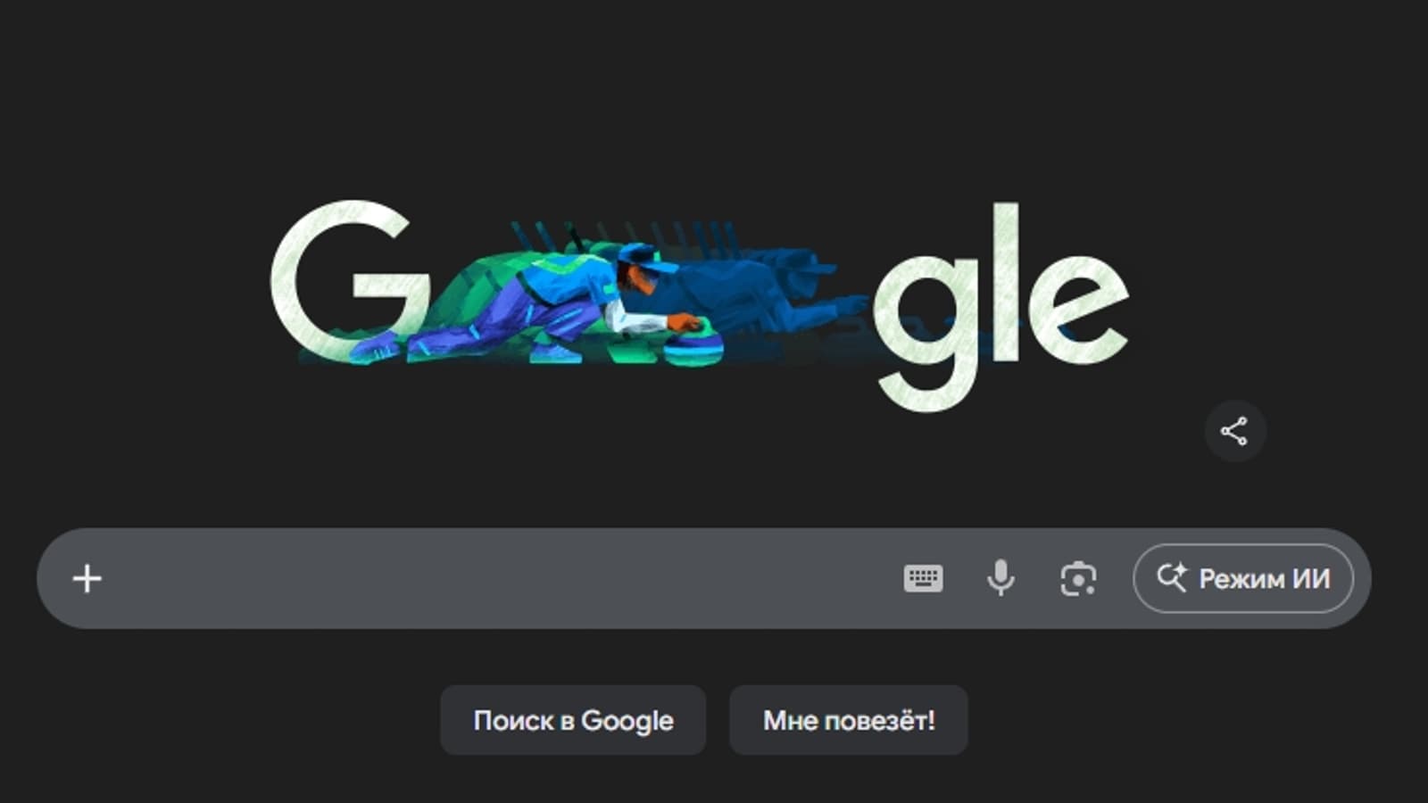1428x803 pixels.
Task: Click the share doodle icon
Action: coord(1234,431)
